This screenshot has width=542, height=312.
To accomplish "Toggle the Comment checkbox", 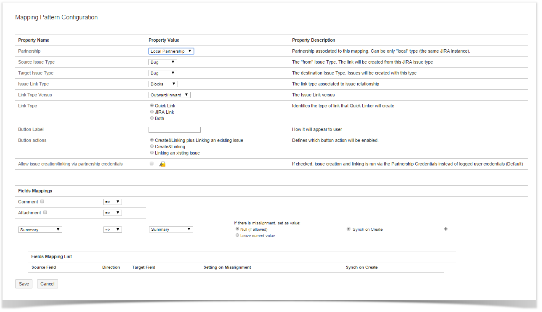I will (42, 202).
